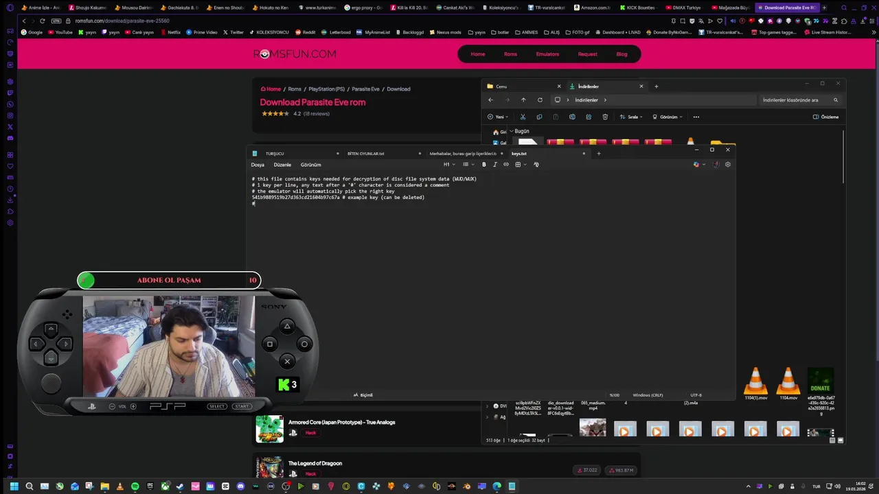Screen dimensions: 879x494
Task: Toggle the Önizleme preview pane
Action: [825, 117]
